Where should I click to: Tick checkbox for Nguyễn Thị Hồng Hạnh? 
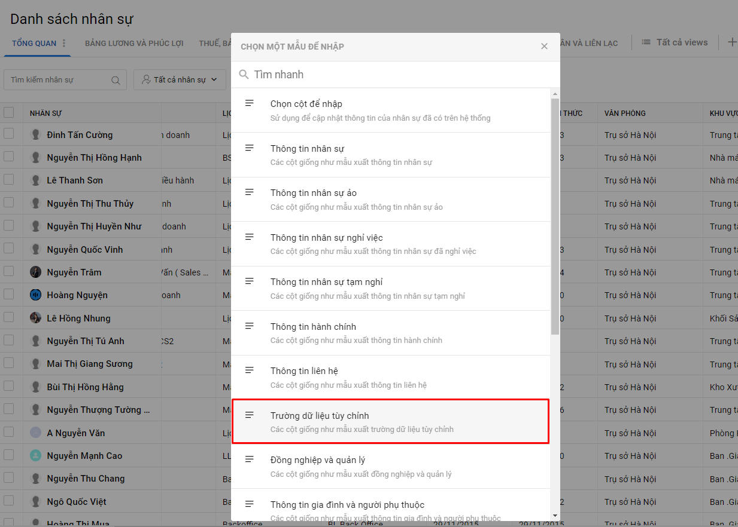tap(9, 157)
